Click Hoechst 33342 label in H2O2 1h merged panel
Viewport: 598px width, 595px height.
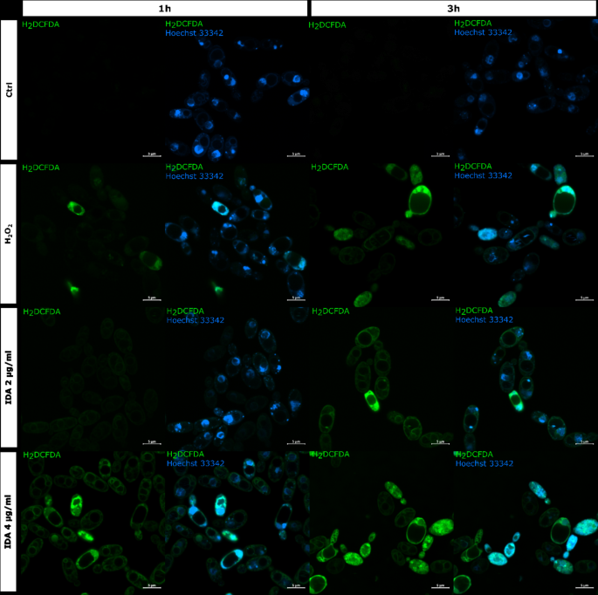tap(194, 176)
